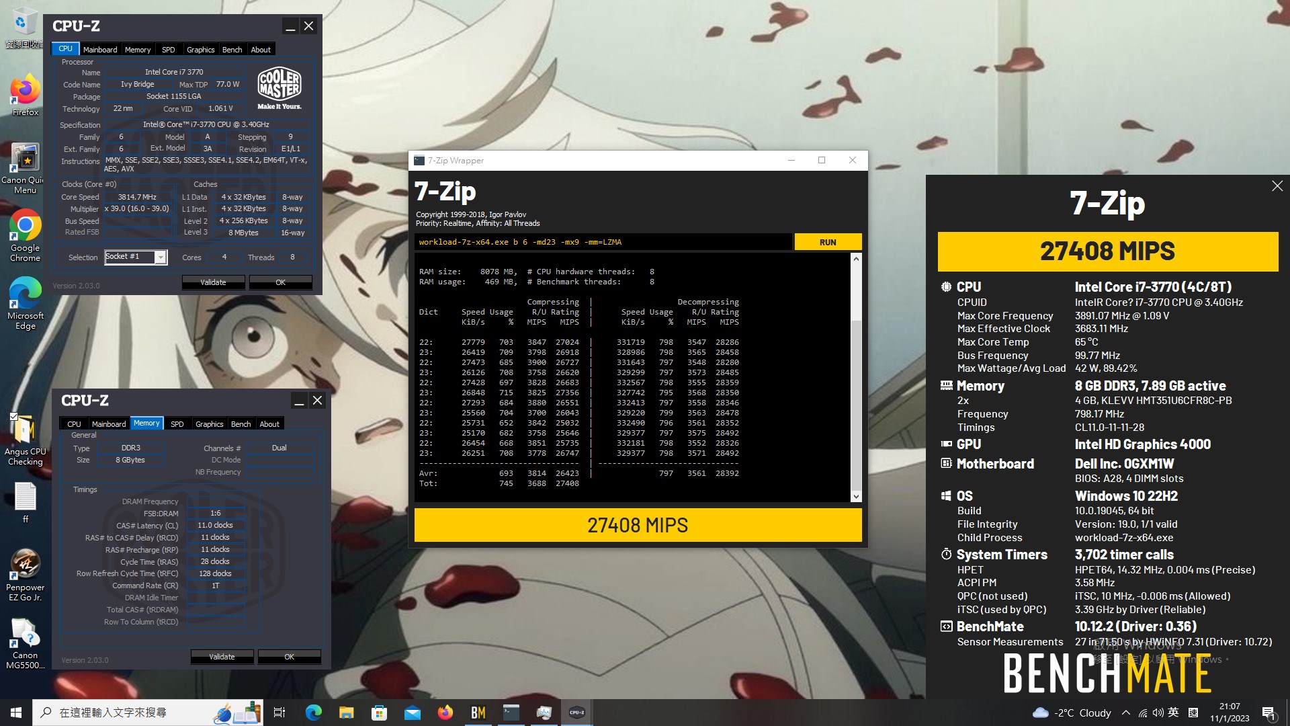Open network status tray icon
The image size is (1290, 726).
[x=1143, y=713]
